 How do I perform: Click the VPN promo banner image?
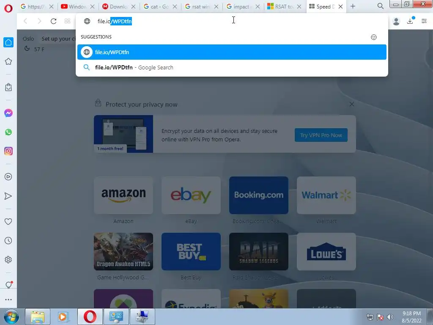[123, 134]
